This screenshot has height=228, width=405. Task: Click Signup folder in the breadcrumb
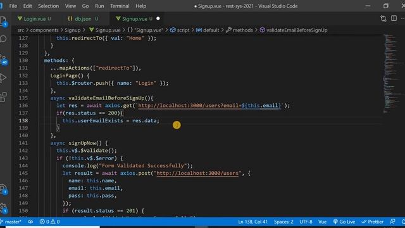click(73, 30)
